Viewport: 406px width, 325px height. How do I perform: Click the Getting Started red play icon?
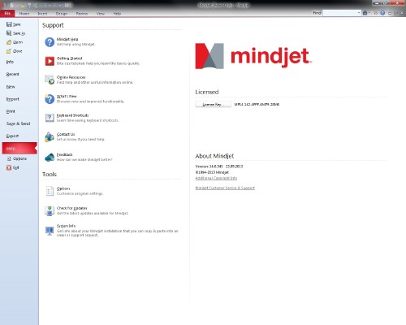point(50,61)
